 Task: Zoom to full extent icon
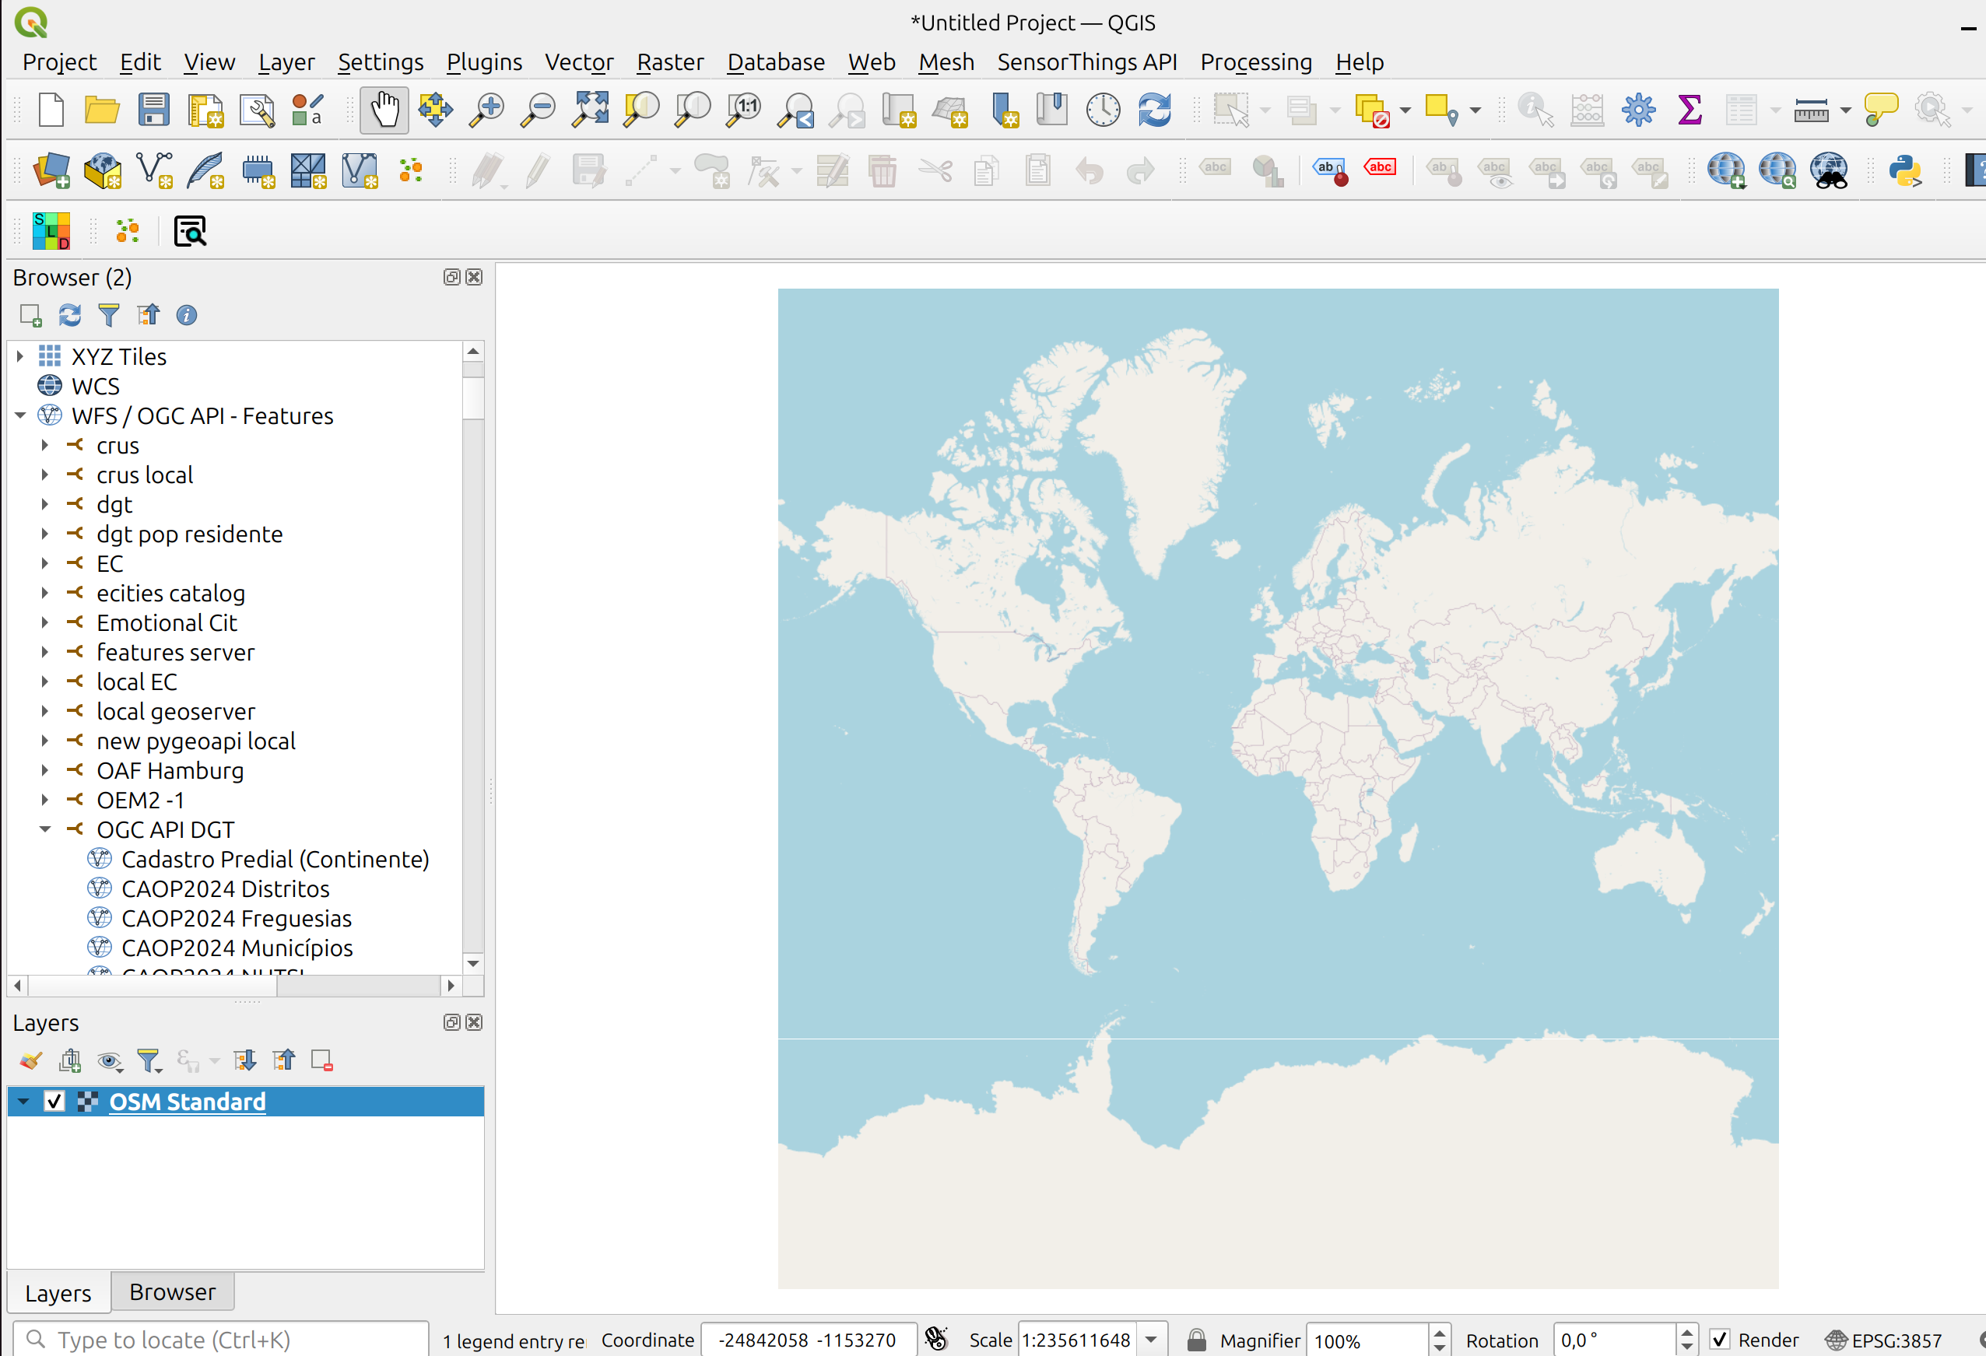coord(591,110)
